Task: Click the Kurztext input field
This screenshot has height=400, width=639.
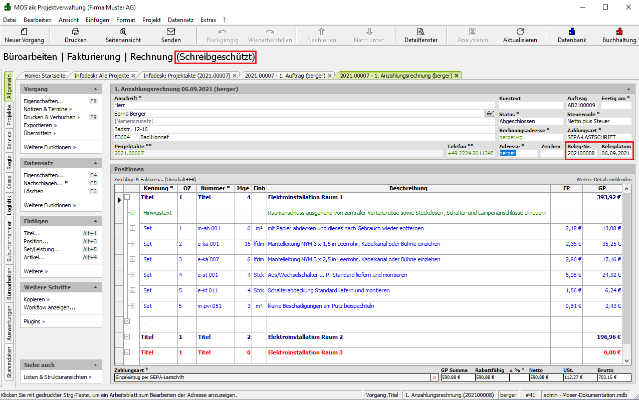Action: [x=531, y=106]
